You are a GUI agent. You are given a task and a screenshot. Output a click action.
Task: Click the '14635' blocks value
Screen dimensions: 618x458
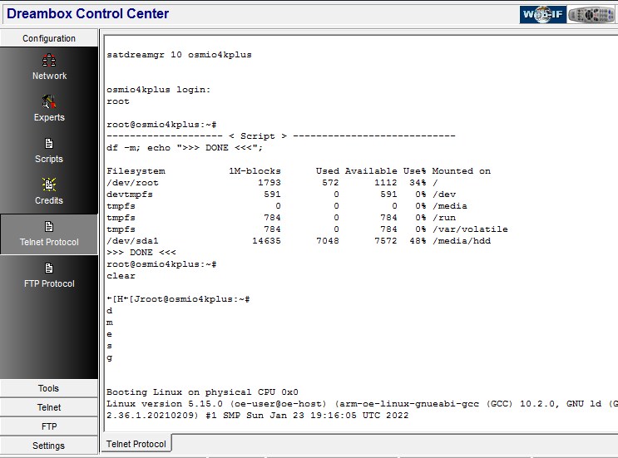266,240
